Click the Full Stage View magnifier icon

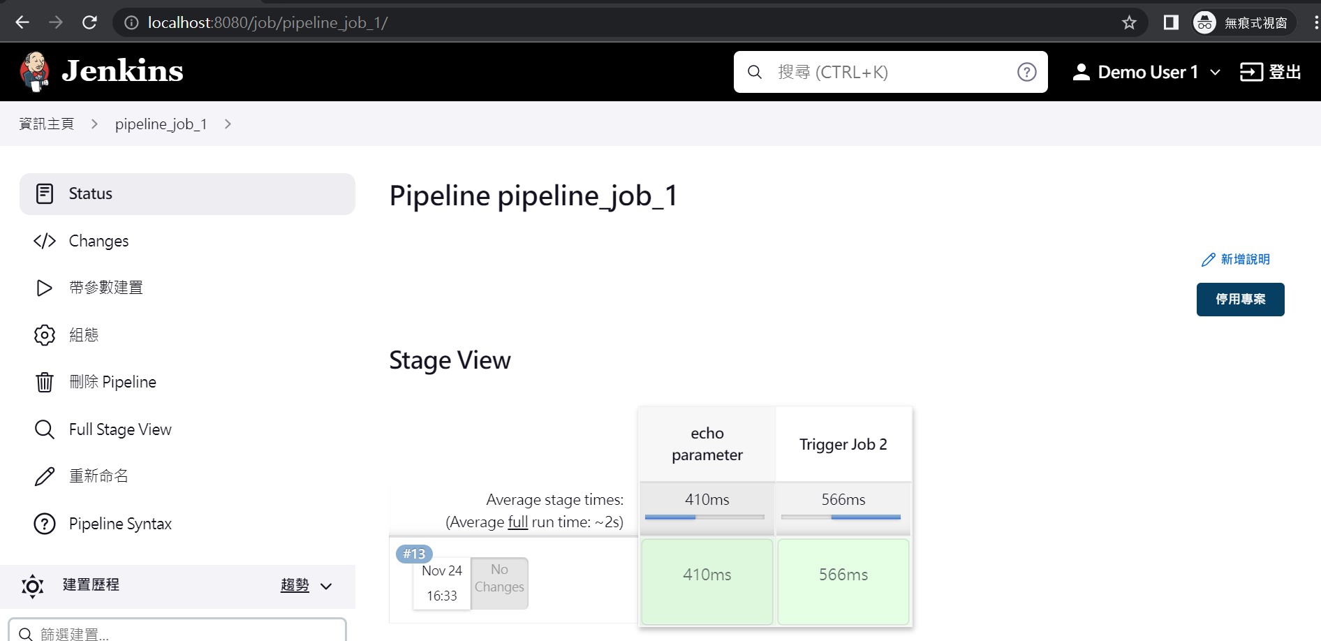pyautogui.click(x=45, y=429)
